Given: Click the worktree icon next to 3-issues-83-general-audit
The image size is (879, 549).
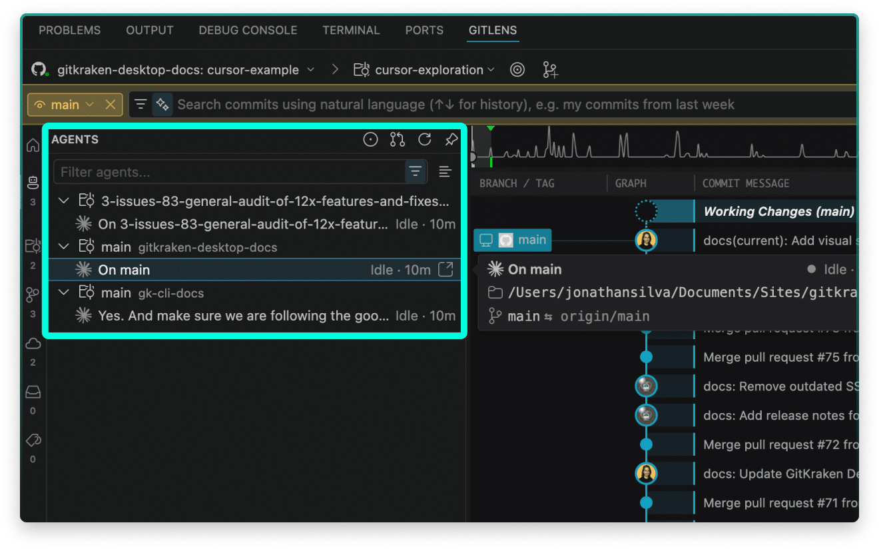Looking at the screenshot, I should pyautogui.click(x=86, y=201).
